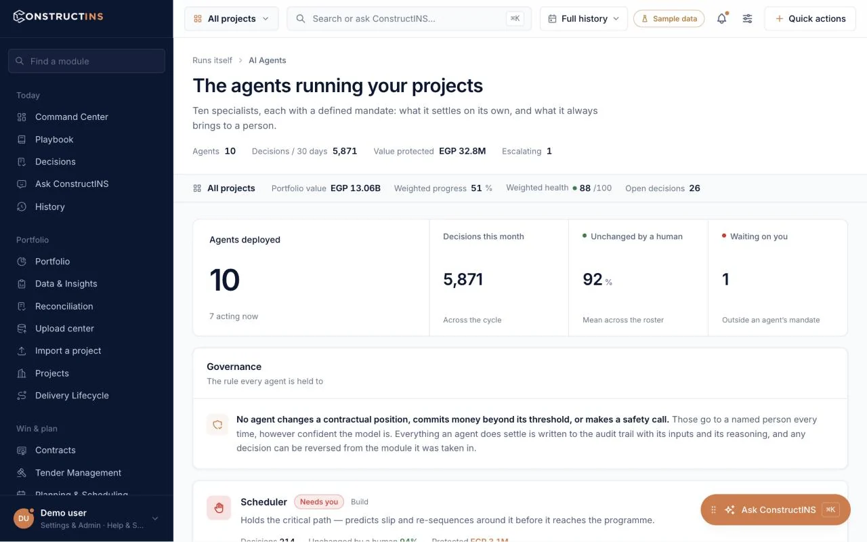This screenshot has width=867, height=542.
Task: Click the Decisions sidebar icon
Action: coord(22,162)
